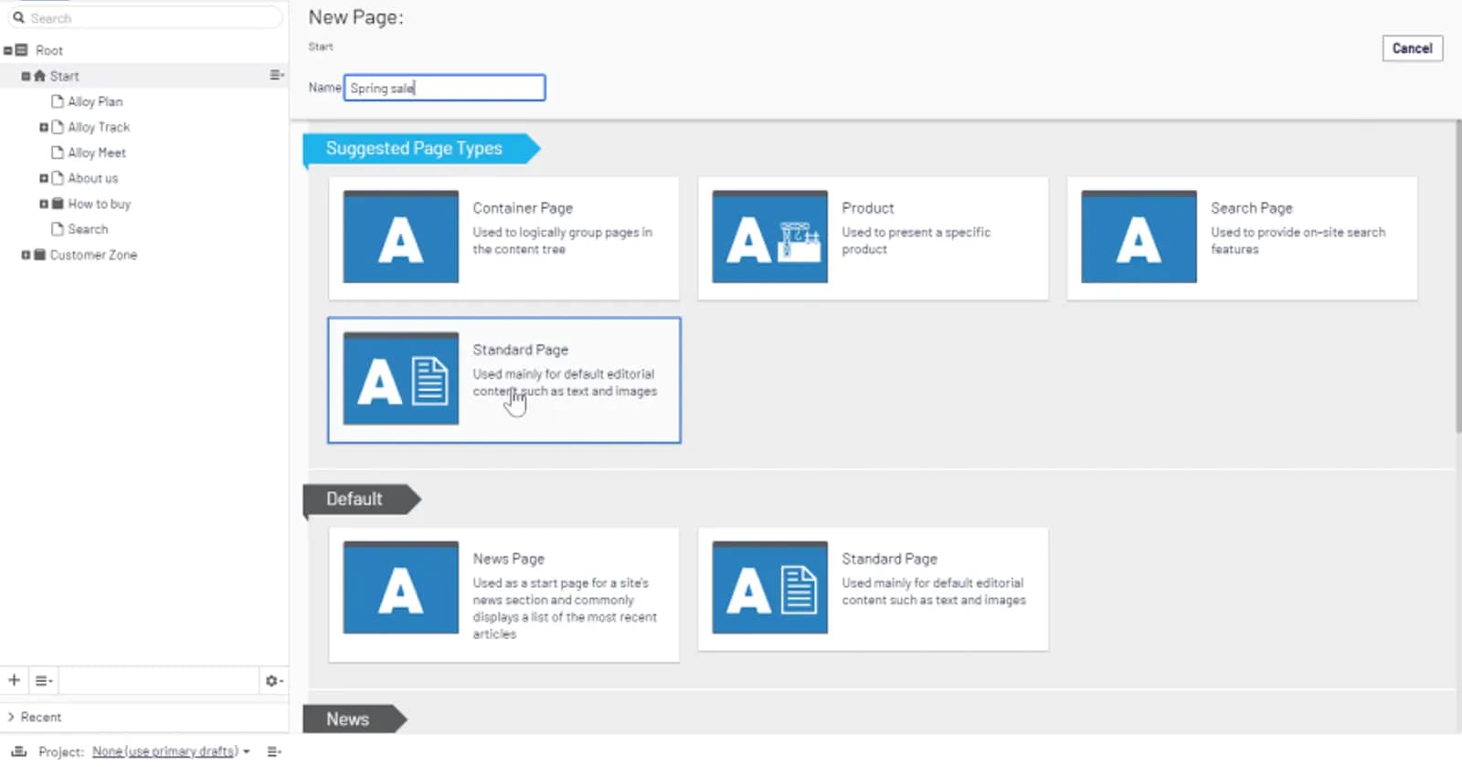This screenshot has width=1462, height=767.
Task: Open the Project selection dropdown arrow
Action: pyautogui.click(x=246, y=751)
